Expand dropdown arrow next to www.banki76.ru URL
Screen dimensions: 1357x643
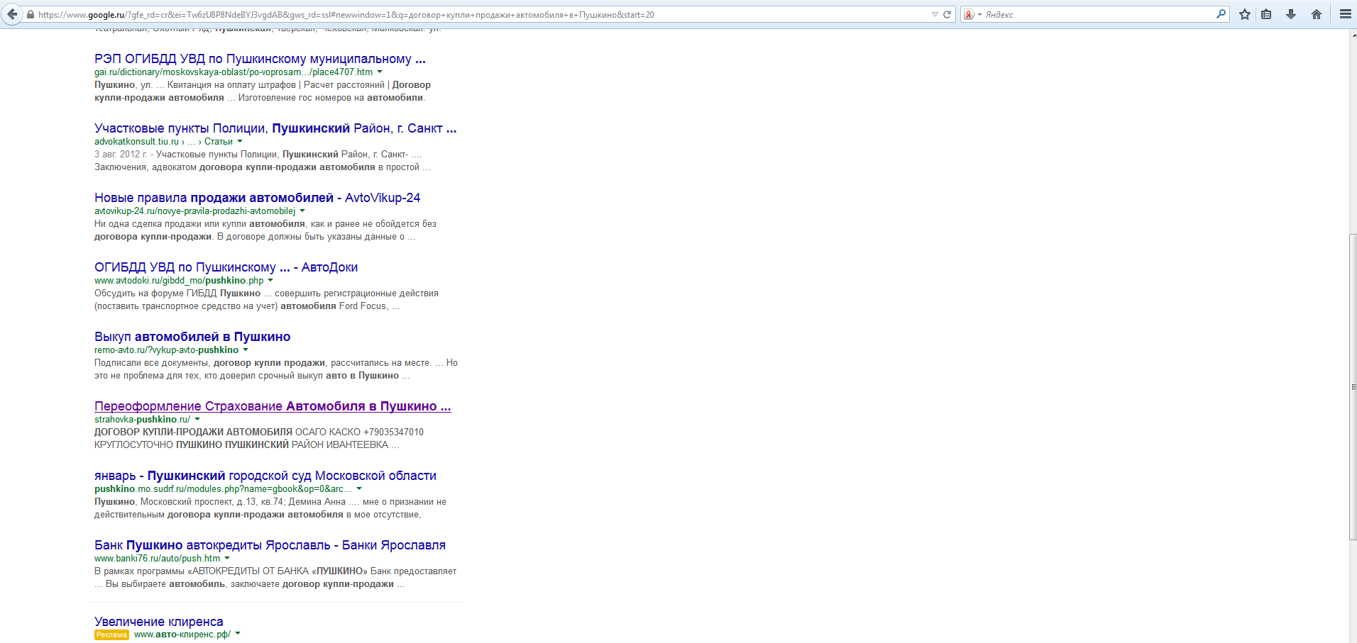[227, 559]
